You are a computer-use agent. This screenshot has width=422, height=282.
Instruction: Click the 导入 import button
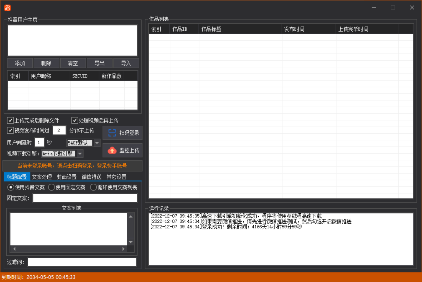[x=126, y=63]
